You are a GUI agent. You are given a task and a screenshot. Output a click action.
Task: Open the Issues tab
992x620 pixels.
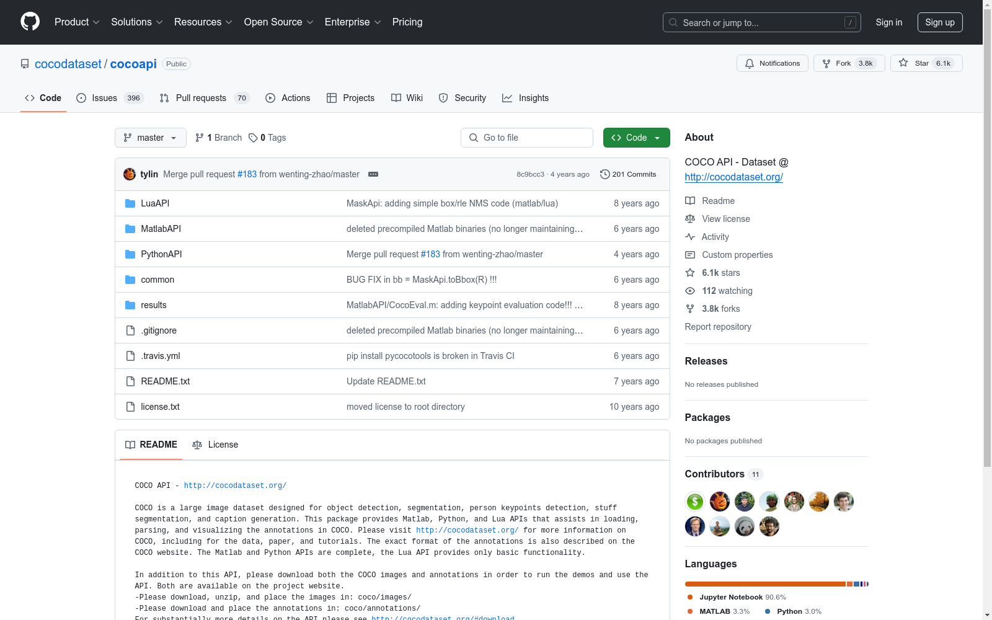point(110,98)
